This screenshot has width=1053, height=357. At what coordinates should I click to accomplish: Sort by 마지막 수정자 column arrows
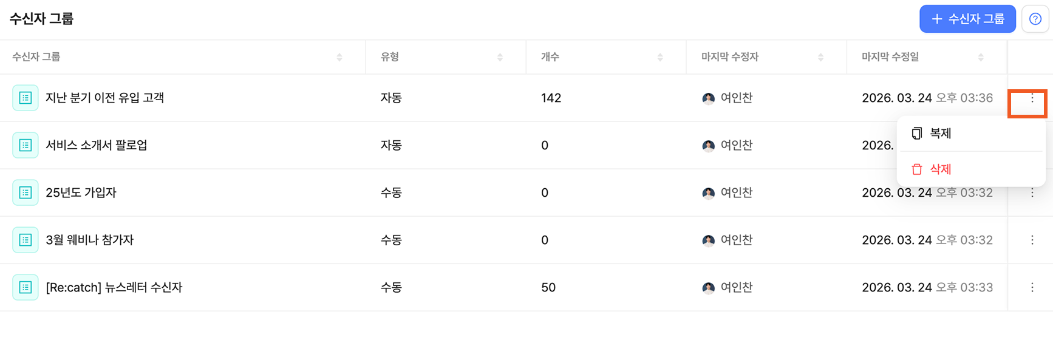tap(820, 58)
